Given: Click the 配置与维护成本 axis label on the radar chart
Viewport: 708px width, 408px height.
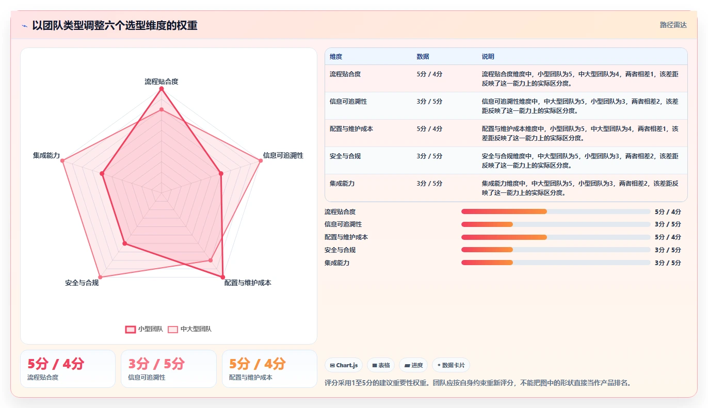Looking at the screenshot, I should point(248,283).
